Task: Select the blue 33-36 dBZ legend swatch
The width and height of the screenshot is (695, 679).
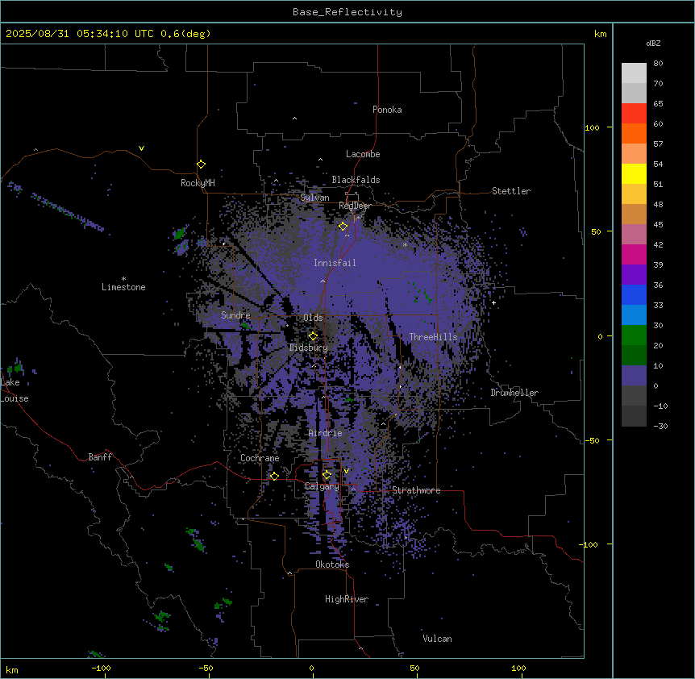Action: 634,294
